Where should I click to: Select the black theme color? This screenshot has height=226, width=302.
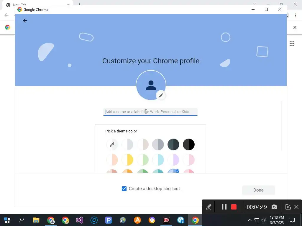tap(189, 144)
